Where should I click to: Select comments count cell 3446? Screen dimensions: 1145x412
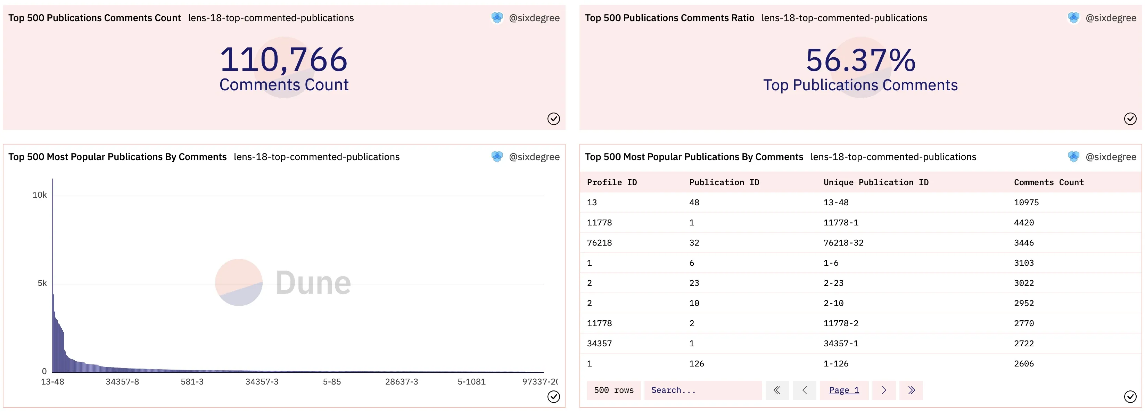tap(1024, 243)
